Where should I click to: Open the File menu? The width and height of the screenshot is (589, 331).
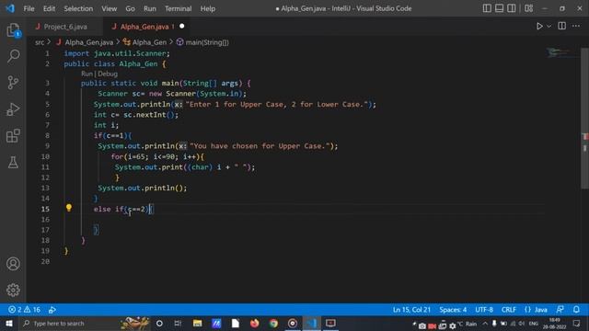(x=29, y=8)
